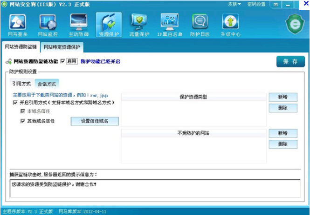Click the 设置信任域名 button

point(95,121)
